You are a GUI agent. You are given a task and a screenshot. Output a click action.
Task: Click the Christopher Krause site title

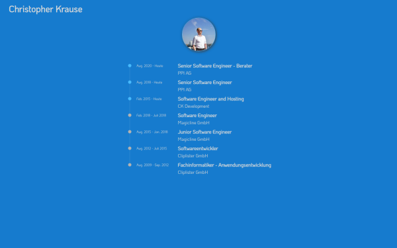click(46, 9)
